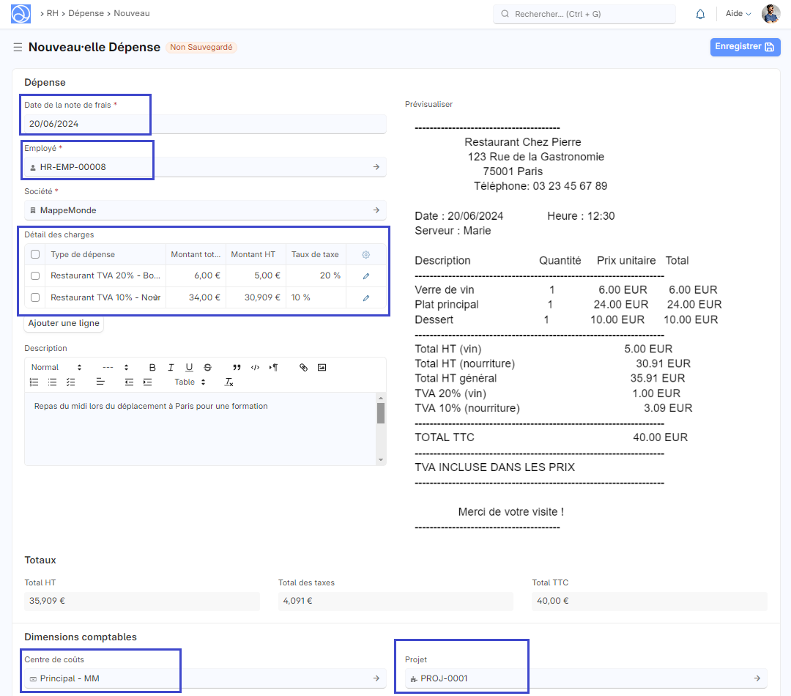Tick the select-all checkbox in the charges table header
Viewport: 791px width, 696px height.
pos(35,254)
